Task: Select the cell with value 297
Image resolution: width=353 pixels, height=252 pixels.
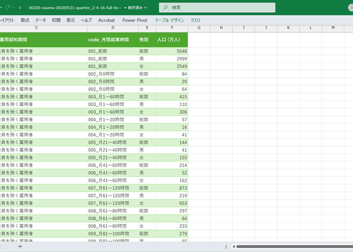Action: pyautogui.click(x=172, y=211)
